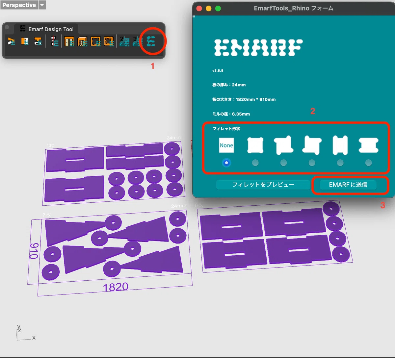The width and height of the screenshot is (395, 358).
Task: Click the red vertical line split tool icon
Action: tap(55, 41)
